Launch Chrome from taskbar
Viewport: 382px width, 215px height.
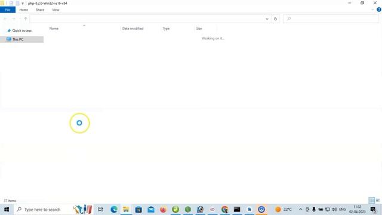(224, 210)
